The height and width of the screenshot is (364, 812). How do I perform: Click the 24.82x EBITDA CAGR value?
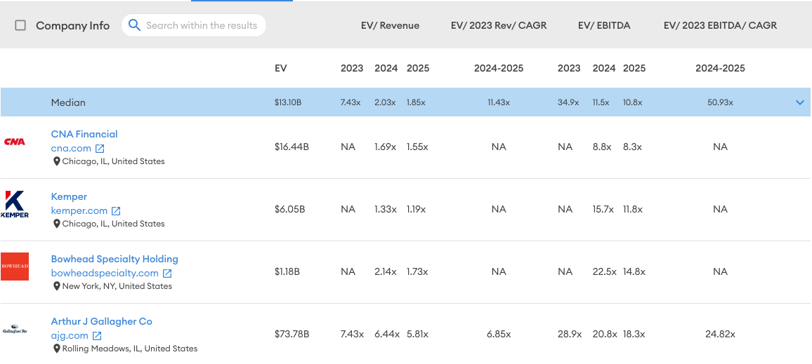click(721, 334)
